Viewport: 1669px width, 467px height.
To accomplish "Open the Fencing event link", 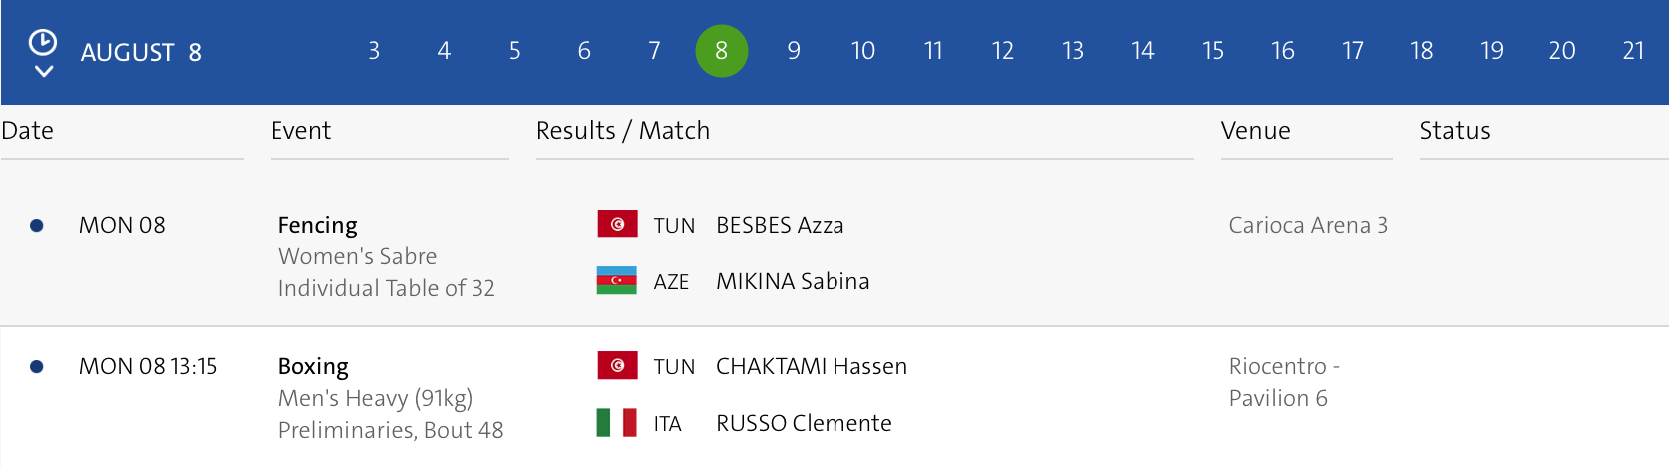I will pyautogui.click(x=317, y=226).
